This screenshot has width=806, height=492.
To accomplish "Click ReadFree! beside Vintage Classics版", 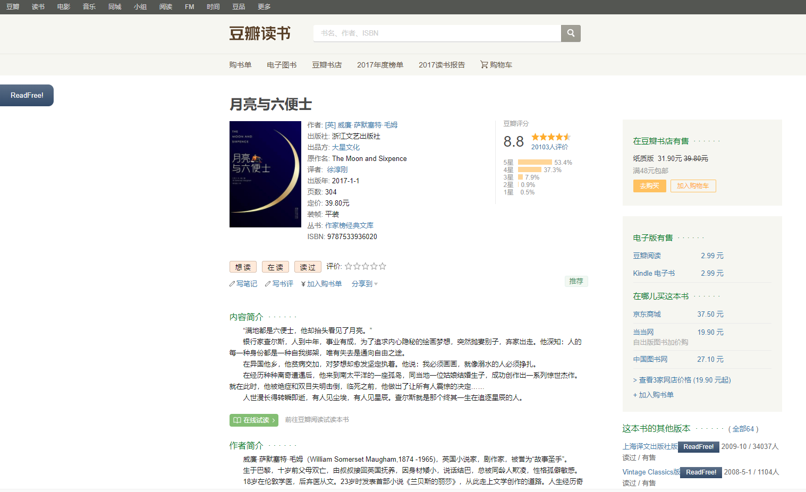I will coord(701,472).
